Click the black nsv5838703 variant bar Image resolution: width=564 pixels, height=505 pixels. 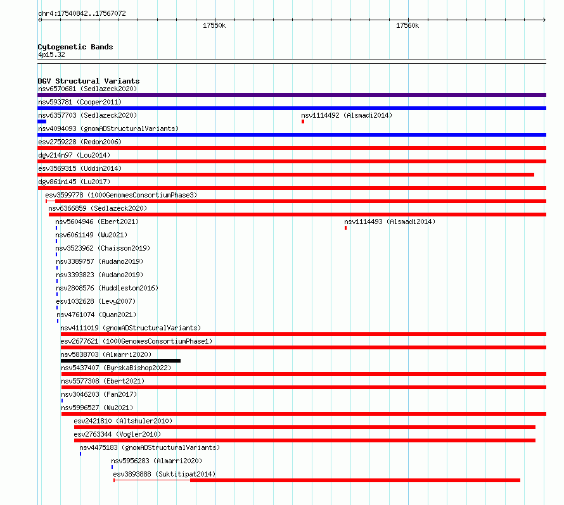pos(120,361)
